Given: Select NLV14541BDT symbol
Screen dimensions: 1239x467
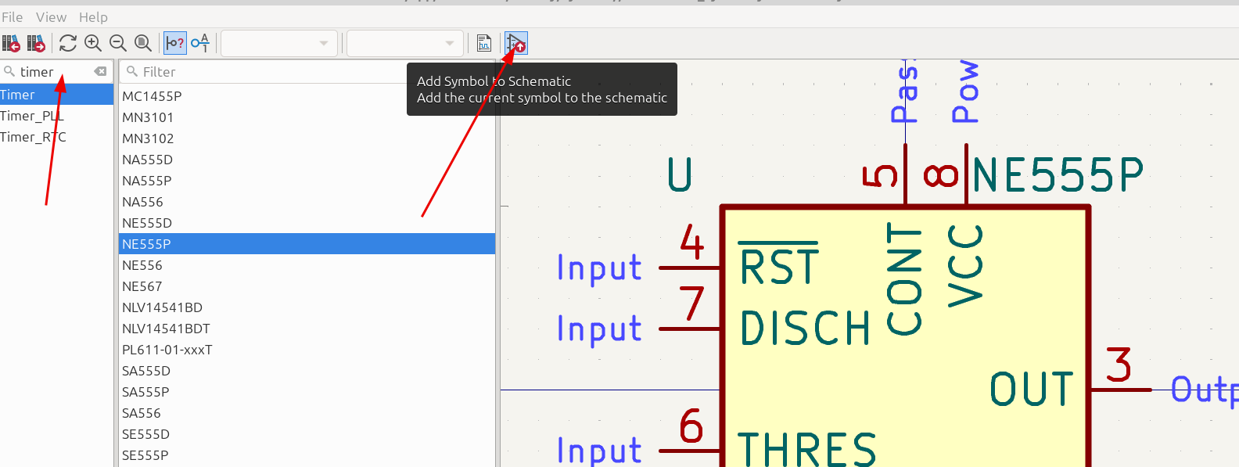Looking at the screenshot, I should point(307,329).
